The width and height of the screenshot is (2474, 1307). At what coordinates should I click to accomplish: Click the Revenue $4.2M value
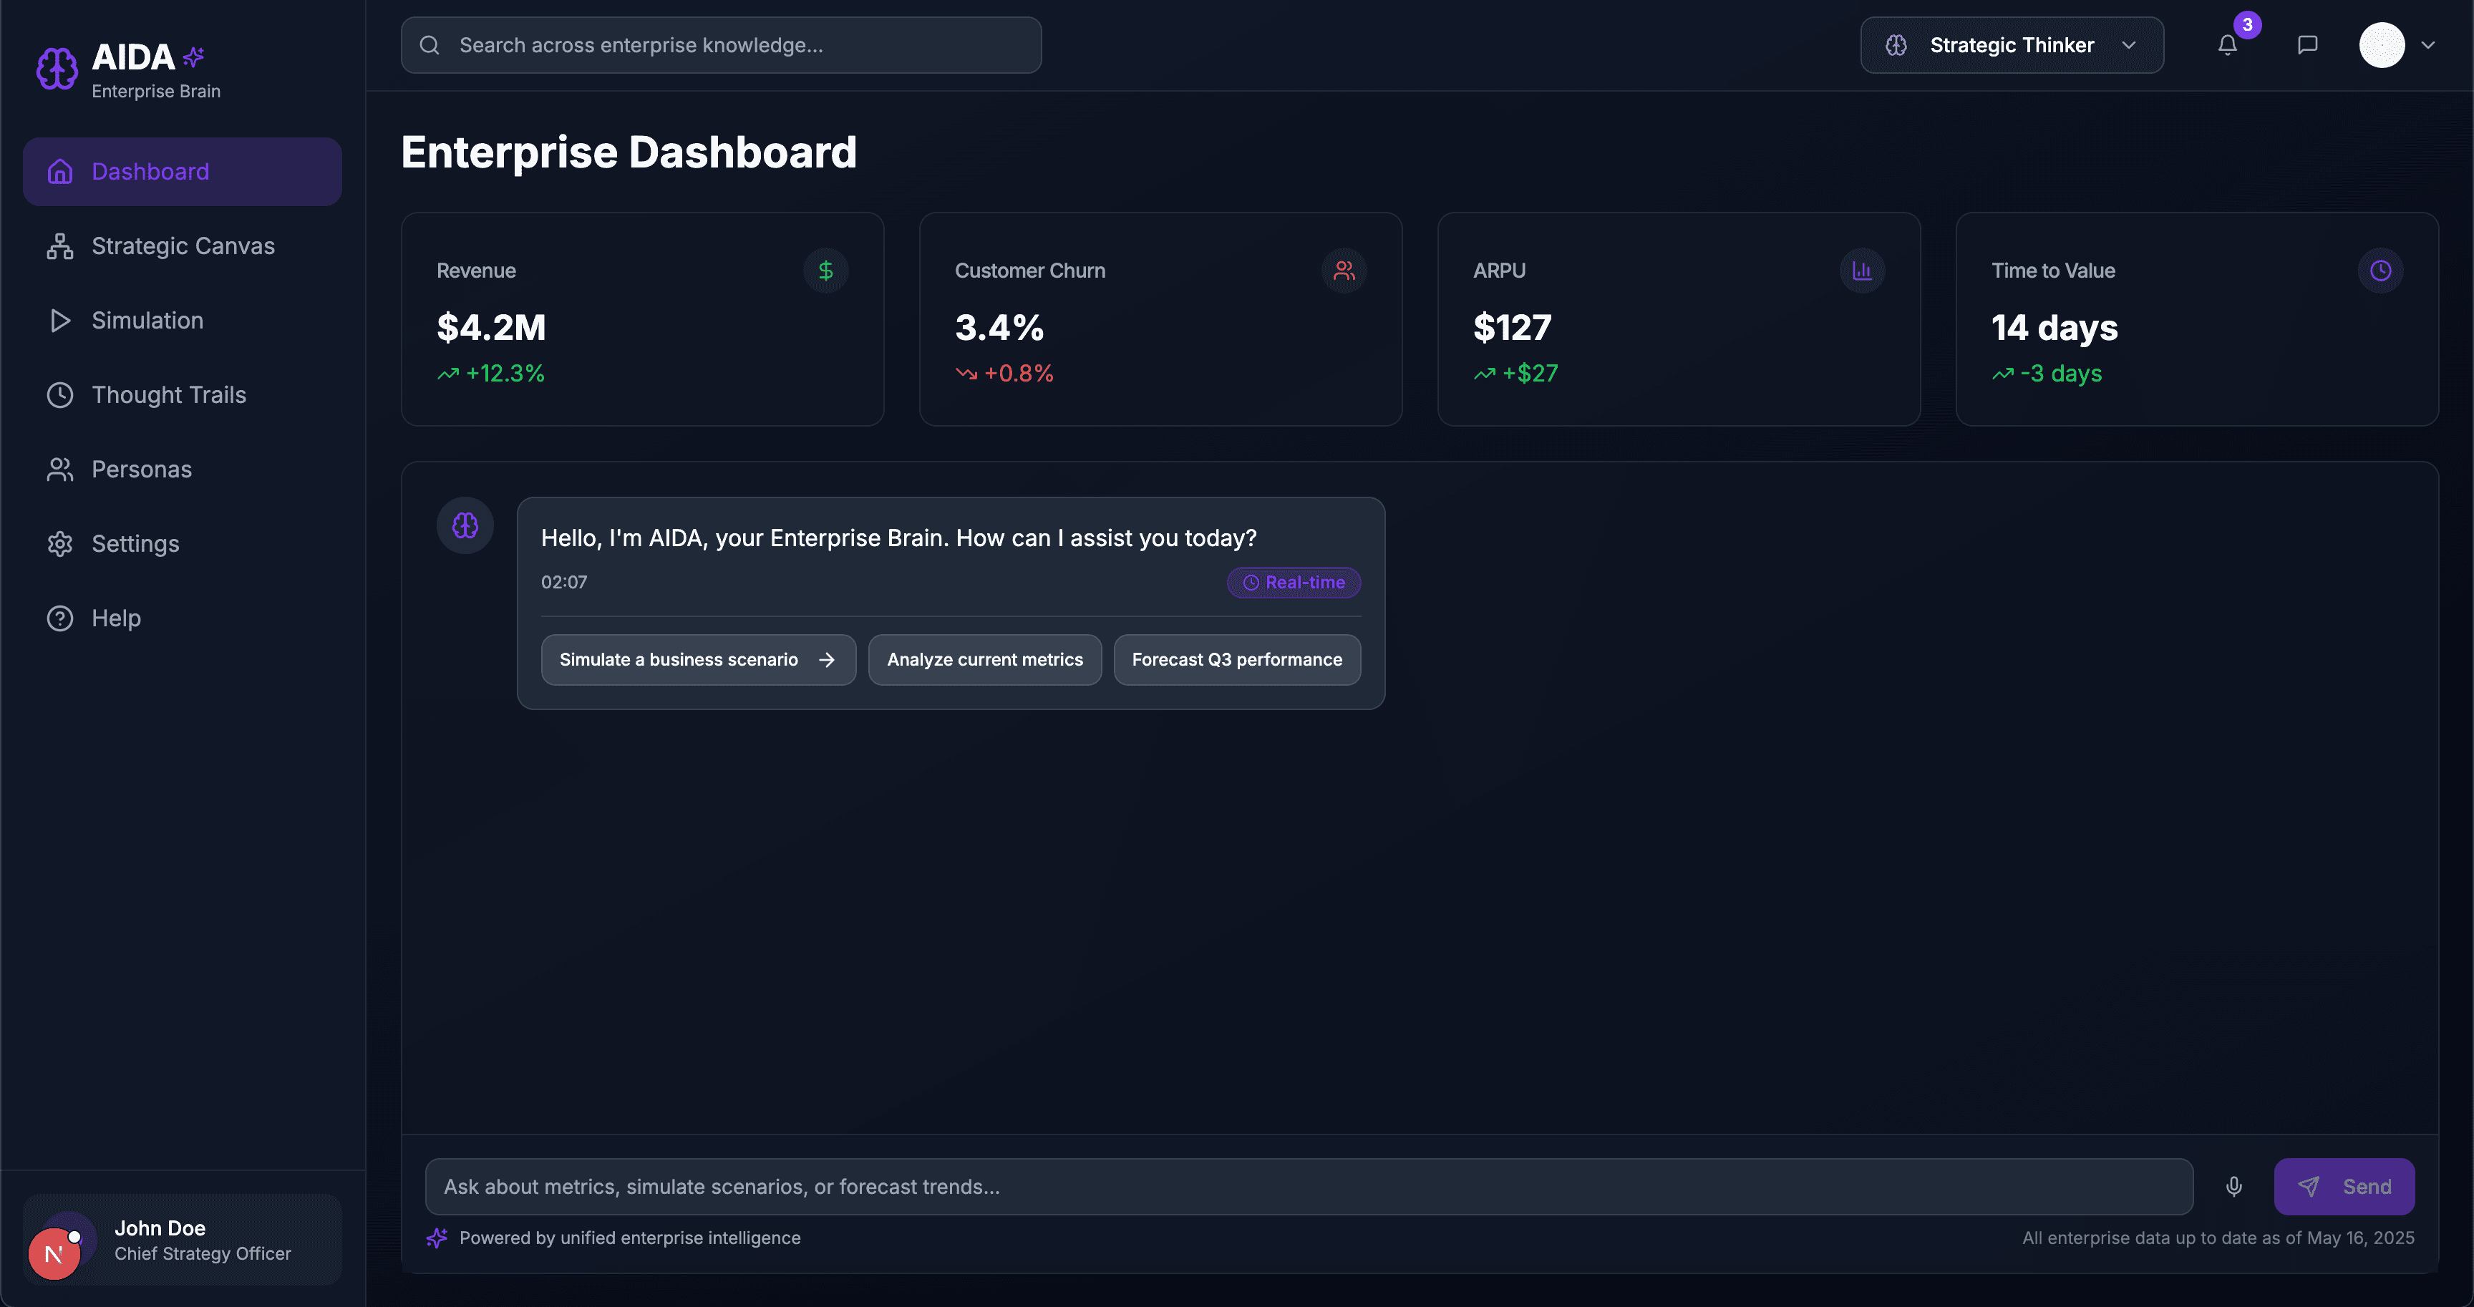coord(491,328)
